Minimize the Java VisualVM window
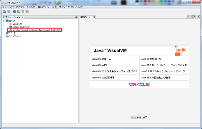 point(185,2)
